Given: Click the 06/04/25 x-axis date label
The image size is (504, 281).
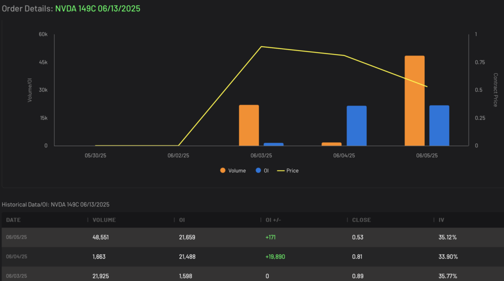Looking at the screenshot, I should point(344,156).
